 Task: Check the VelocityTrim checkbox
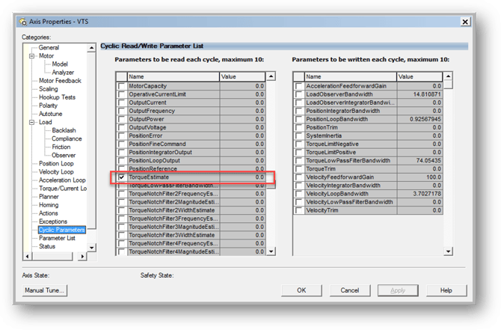(299, 210)
